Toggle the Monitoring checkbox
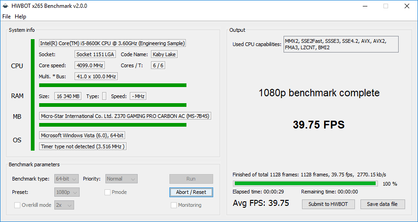 point(174,205)
